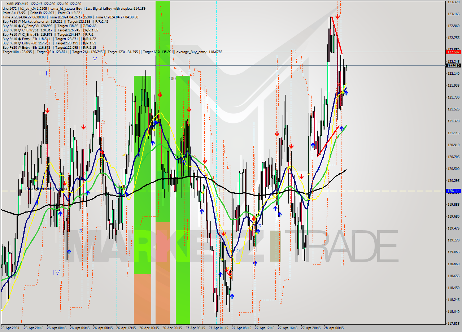Click the 120.295 price axis label
The image size is (462, 332).
(x=453, y=180)
